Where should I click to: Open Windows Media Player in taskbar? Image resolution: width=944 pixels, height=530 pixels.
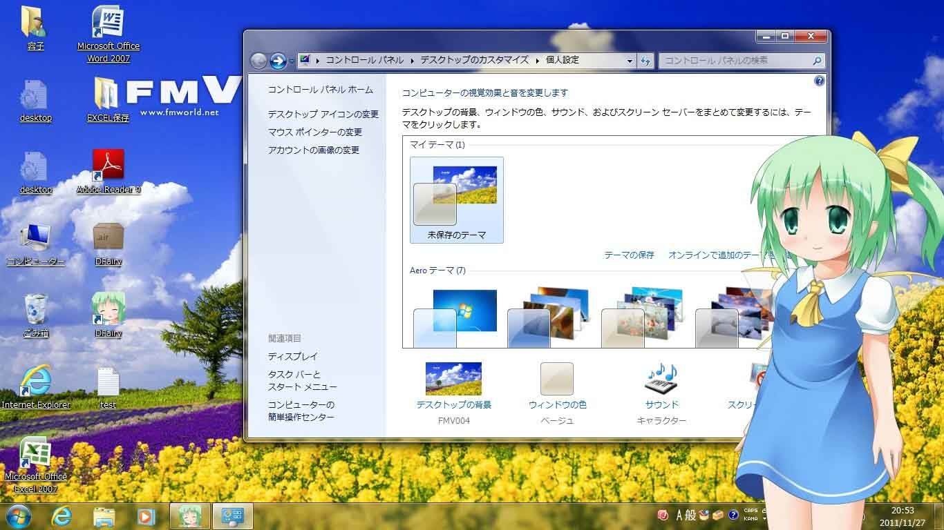pos(146,516)
